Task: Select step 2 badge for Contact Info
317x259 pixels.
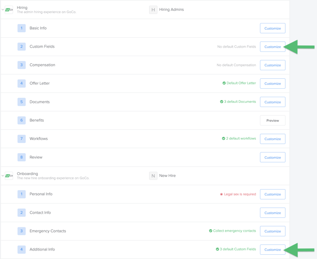Action: 21,213
